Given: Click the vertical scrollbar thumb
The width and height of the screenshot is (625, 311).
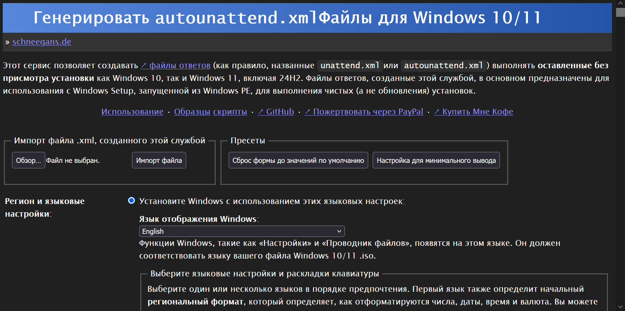Looking at the screenshot, I should click(621, 12).
